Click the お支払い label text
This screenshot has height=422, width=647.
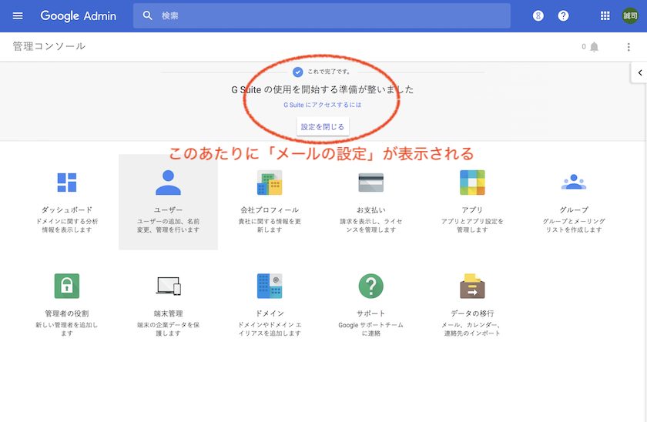coord(371,209)
